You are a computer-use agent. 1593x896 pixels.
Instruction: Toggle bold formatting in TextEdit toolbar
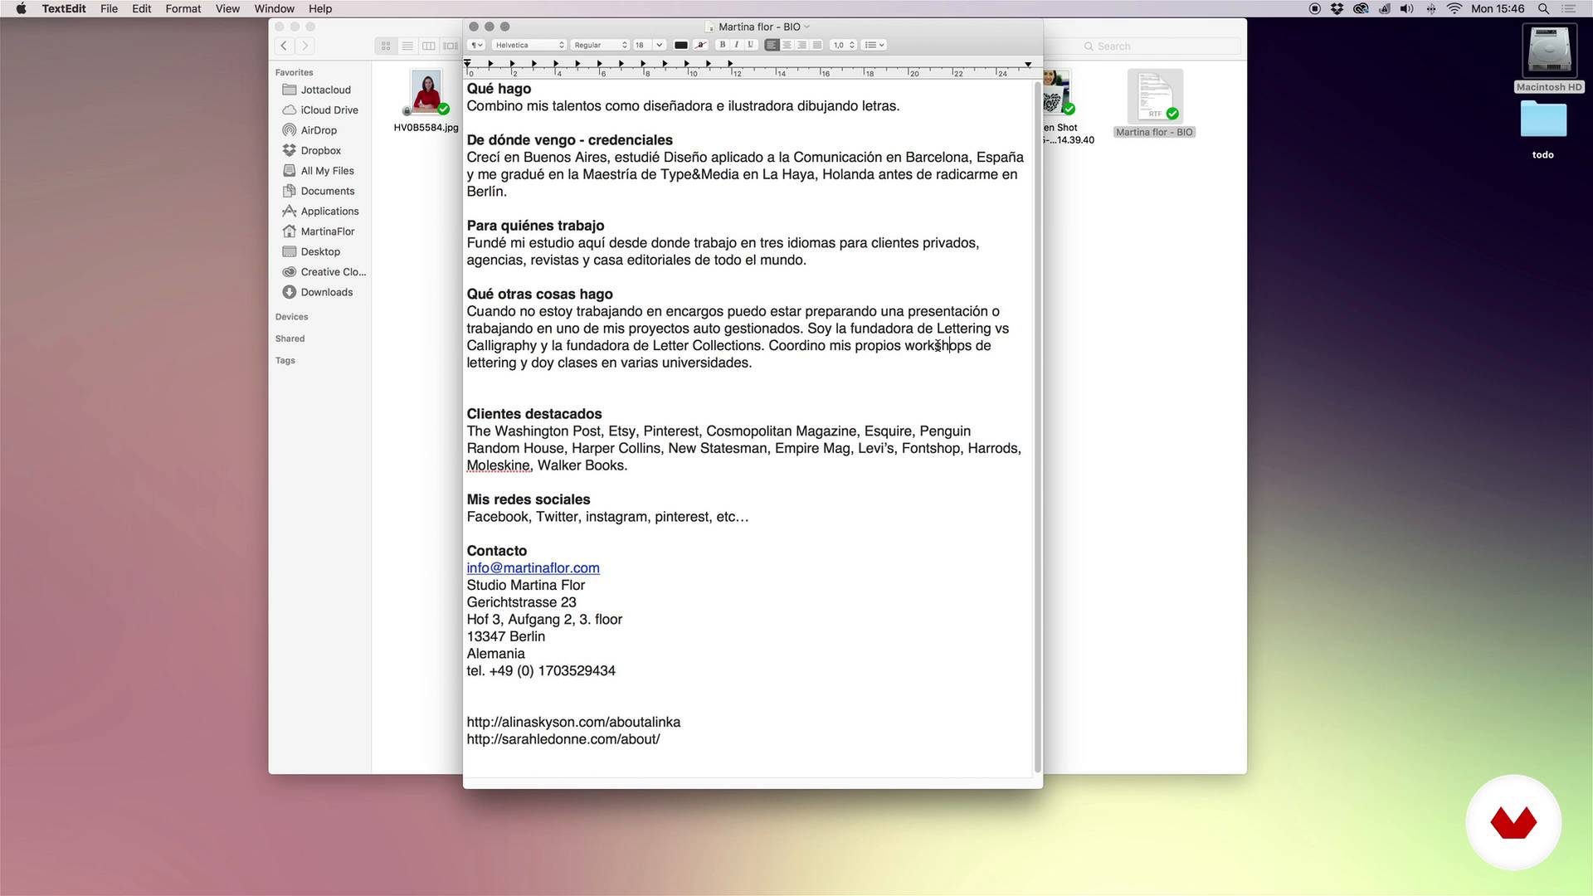pos(723,45)
